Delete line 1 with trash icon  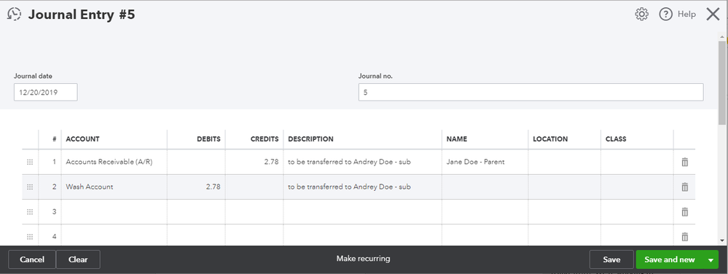click(684, 162)
